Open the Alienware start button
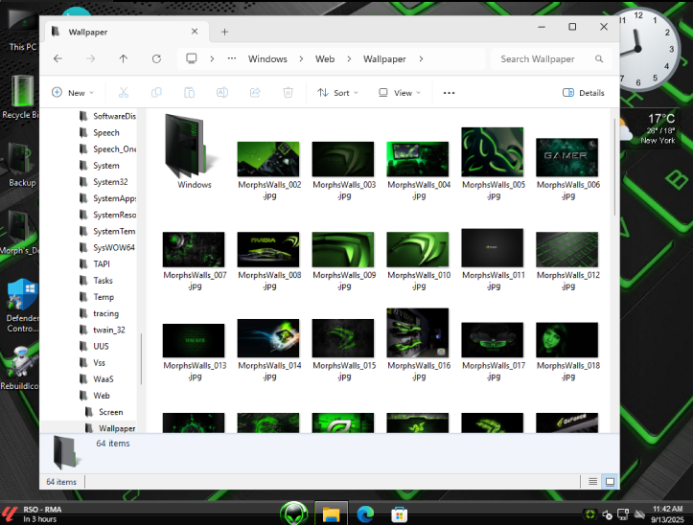The height and width of the screenshot is (525, 693). (x=294, y=514)
